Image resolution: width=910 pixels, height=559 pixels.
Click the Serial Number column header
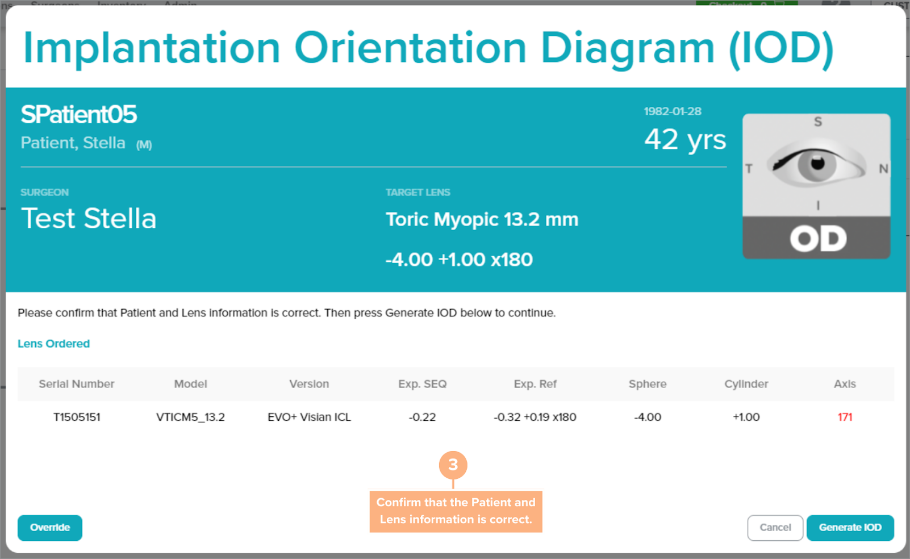(77, 384)
